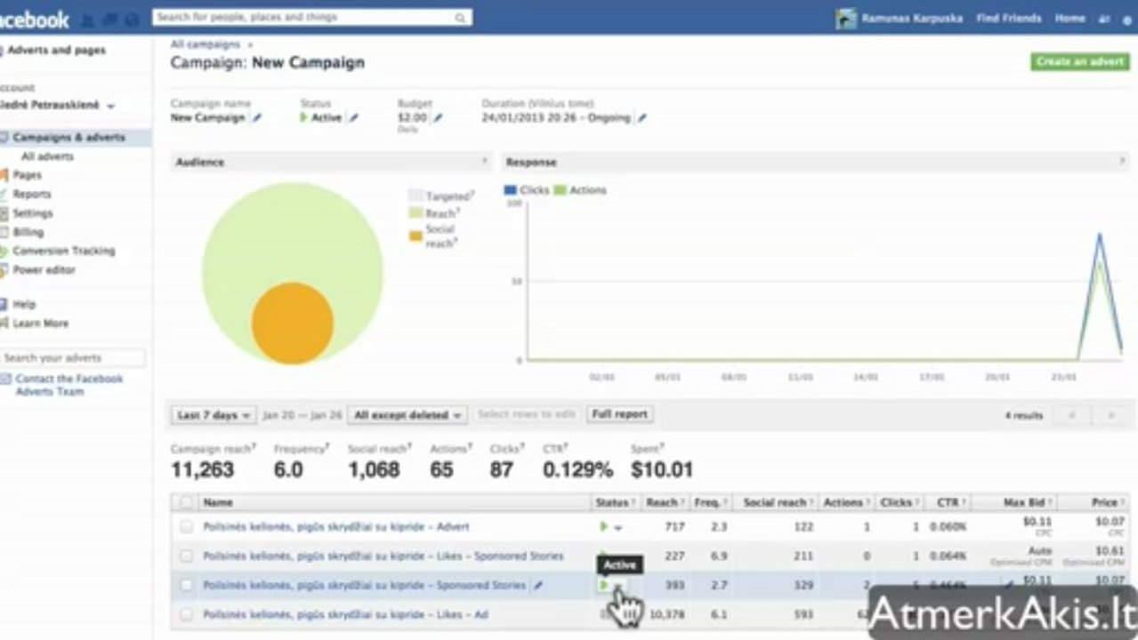Go to Home in the top bar
The height and width of the screenshot is (640, 1138).
[x=1069, y=19]
